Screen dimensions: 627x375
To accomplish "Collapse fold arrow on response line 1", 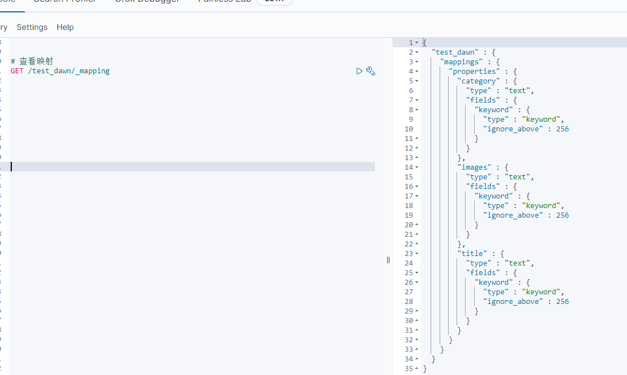I will point(416,43).
